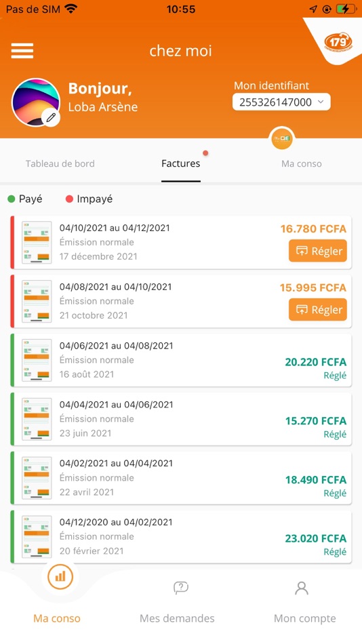Open the hamburger menu
Image resolution: width=362 pixels, height=644 pixels.
tap(22, 51)
